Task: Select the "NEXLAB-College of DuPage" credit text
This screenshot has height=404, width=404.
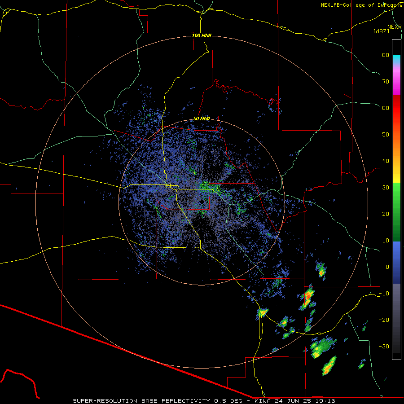Action: (x=359, y=5)
